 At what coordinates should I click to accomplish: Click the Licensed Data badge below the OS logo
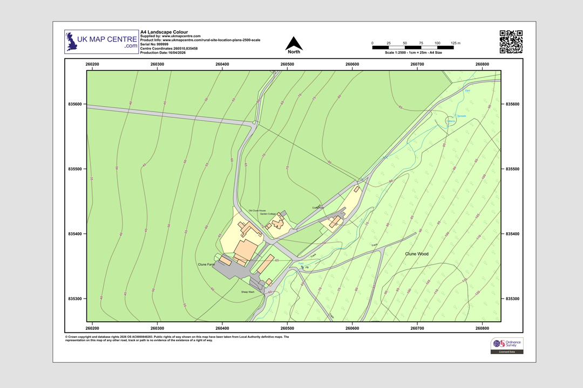tap(506, 351)
